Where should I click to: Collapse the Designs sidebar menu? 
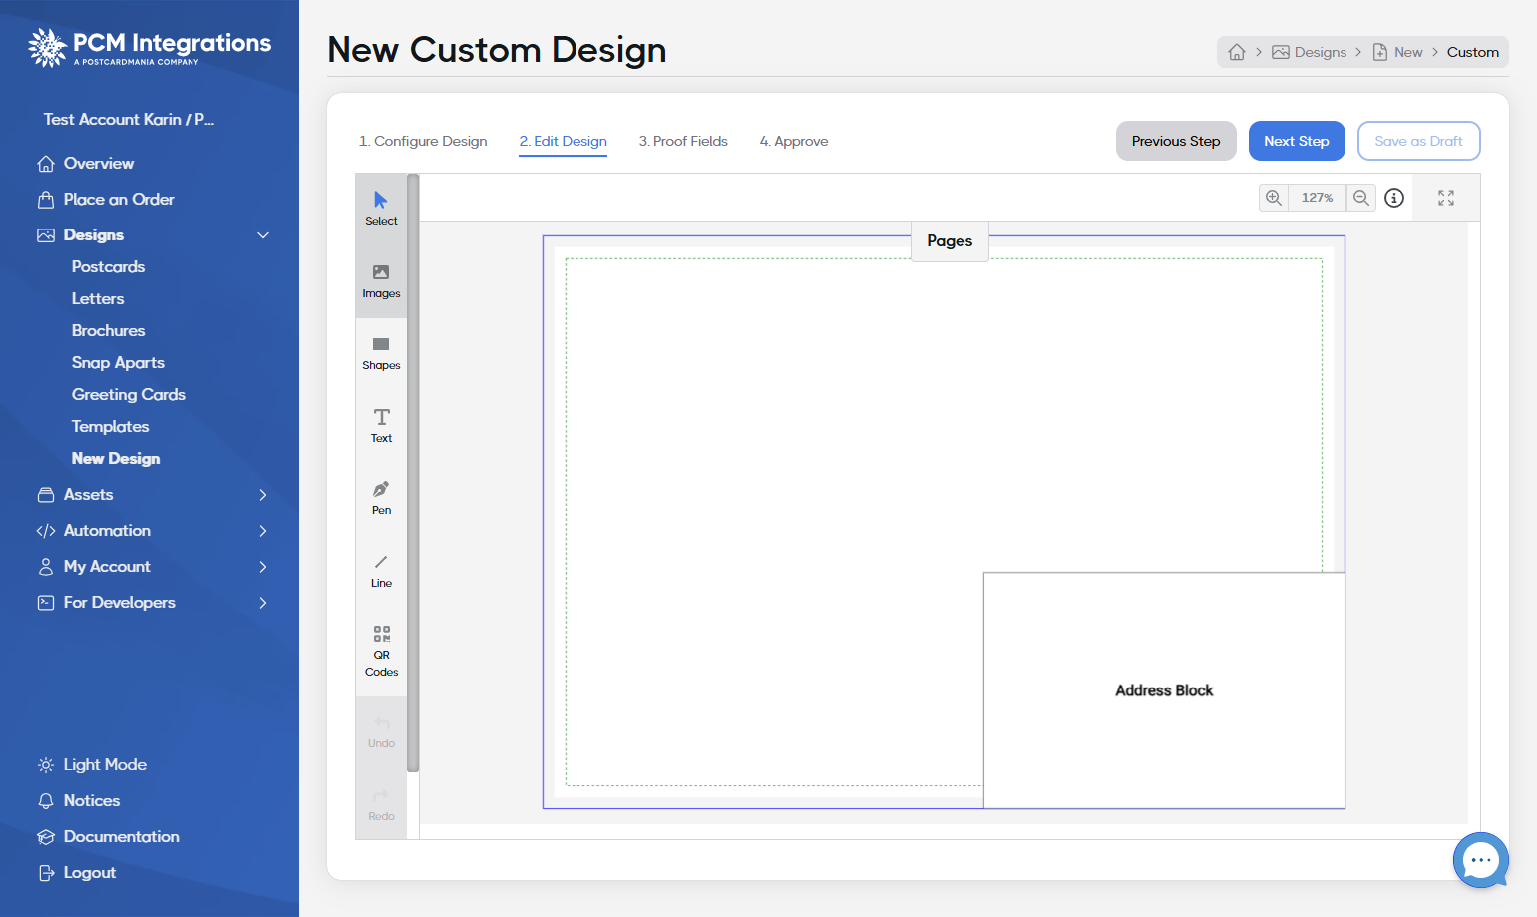pyautogui.click(x=263, y=235)
